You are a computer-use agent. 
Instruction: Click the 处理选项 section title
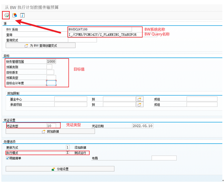pyautogui.click(x=10, y=142)
